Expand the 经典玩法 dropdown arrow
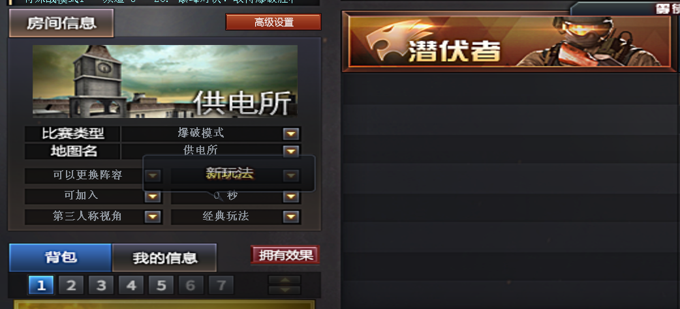 click(x=291, y=216)
